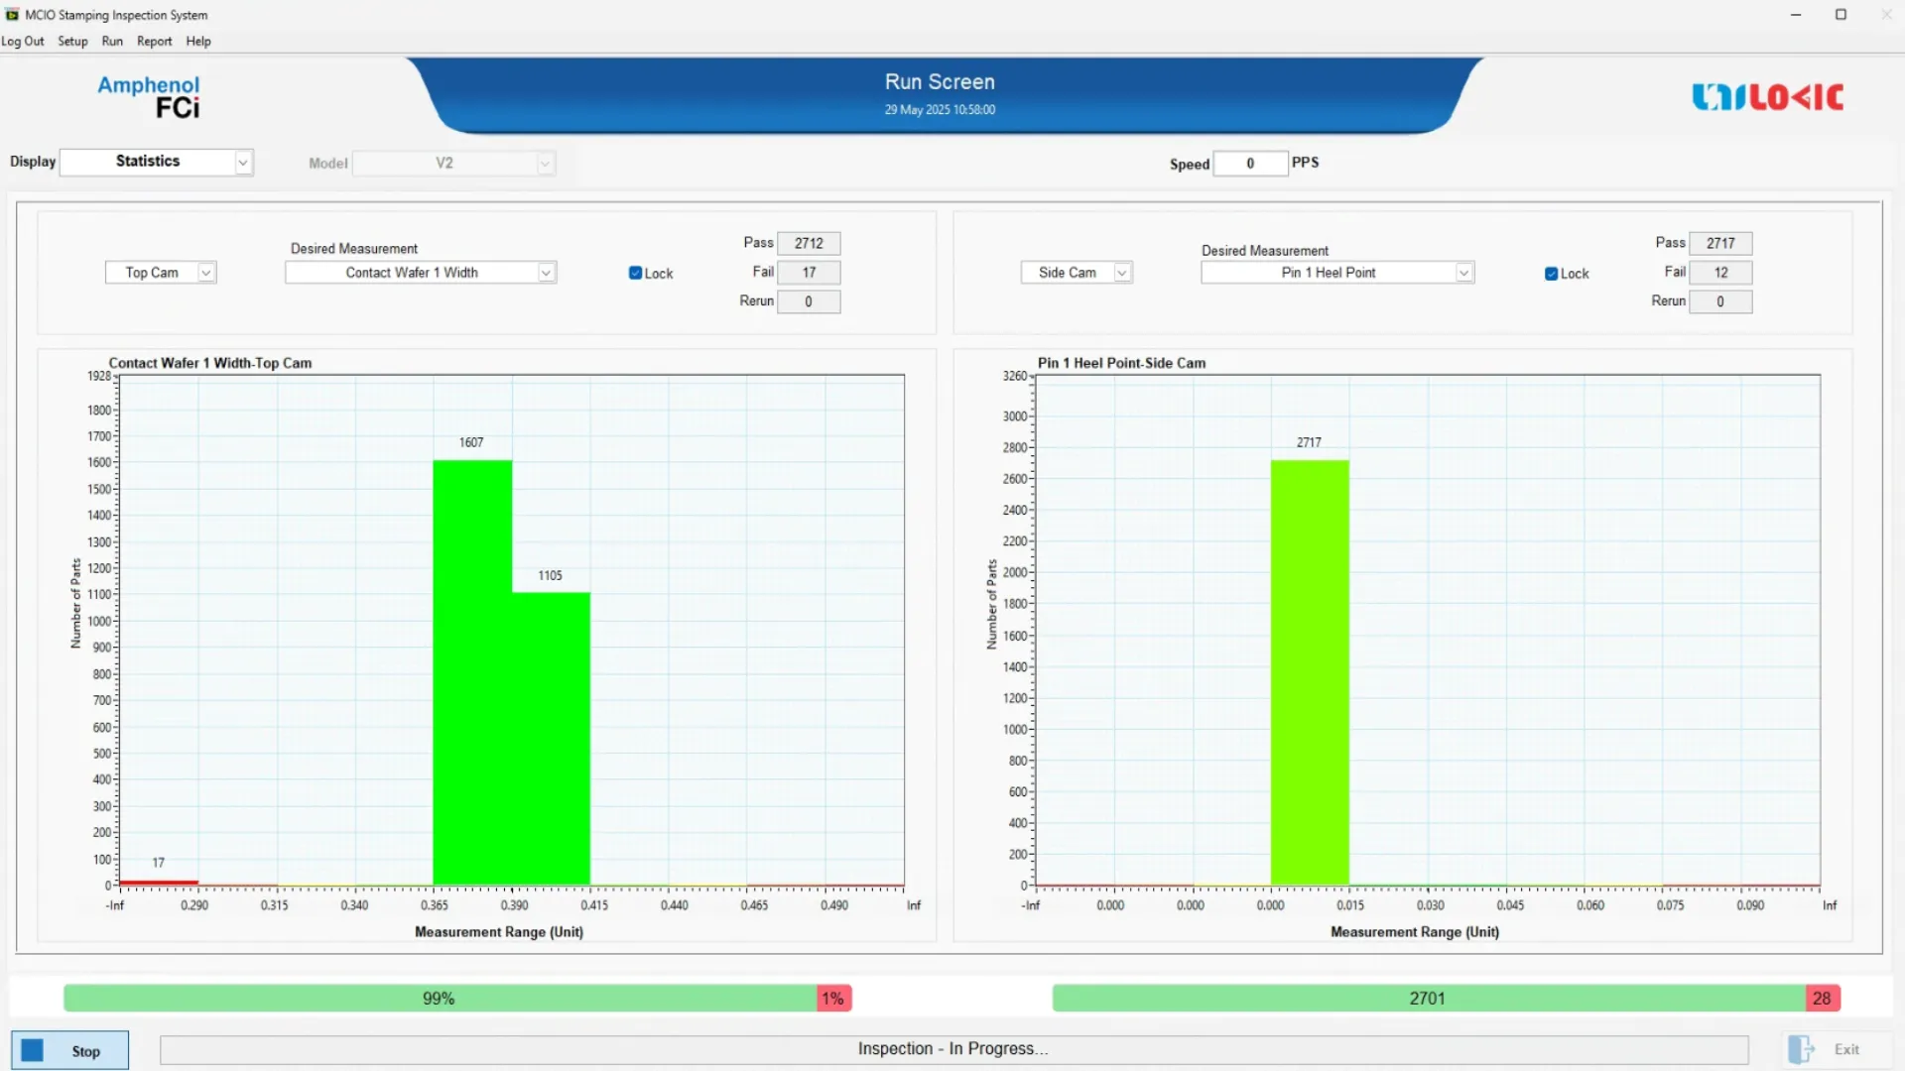Viewport: 1905px width, 1071px height.
Task: Uncheck Lock for Side Cam panel
Action: tap(1551, 274)
